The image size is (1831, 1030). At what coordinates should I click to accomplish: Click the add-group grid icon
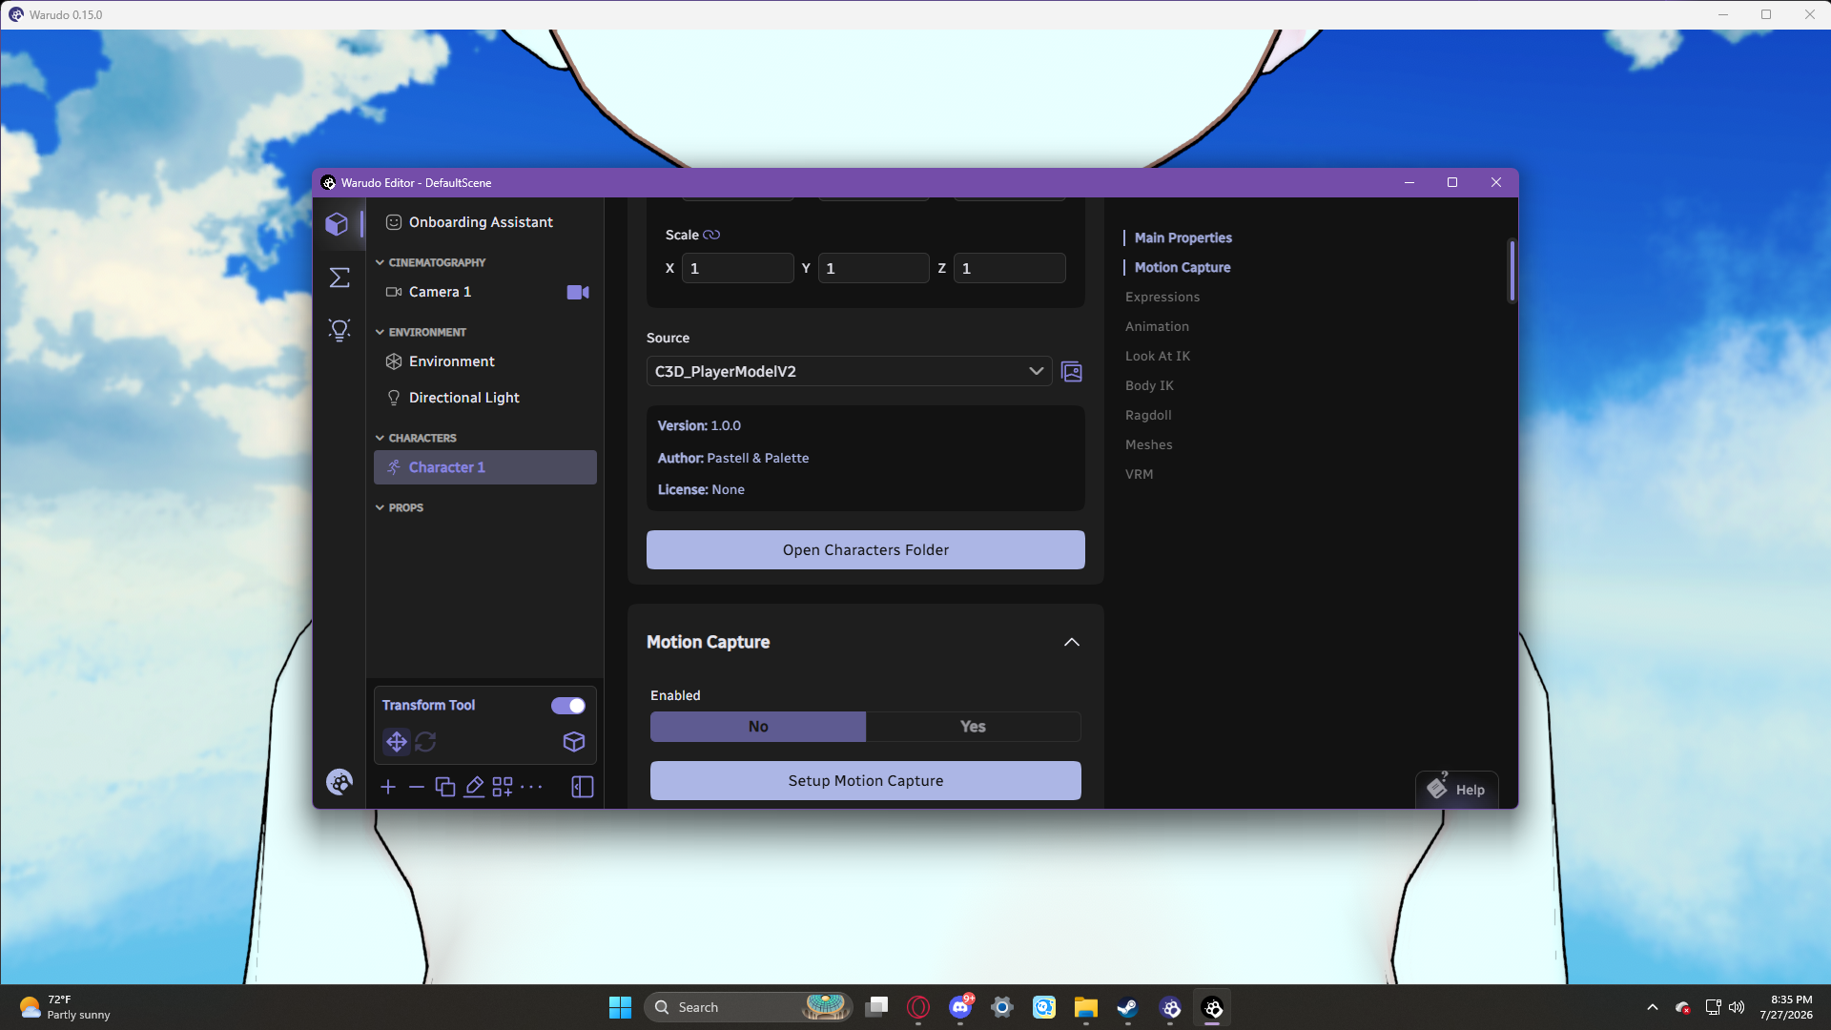(503, 787)
